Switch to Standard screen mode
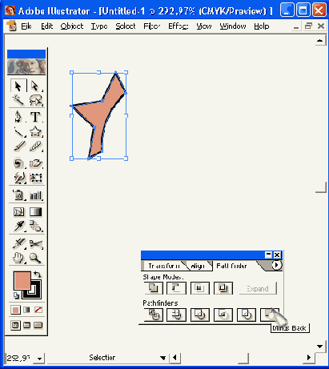 15,325
